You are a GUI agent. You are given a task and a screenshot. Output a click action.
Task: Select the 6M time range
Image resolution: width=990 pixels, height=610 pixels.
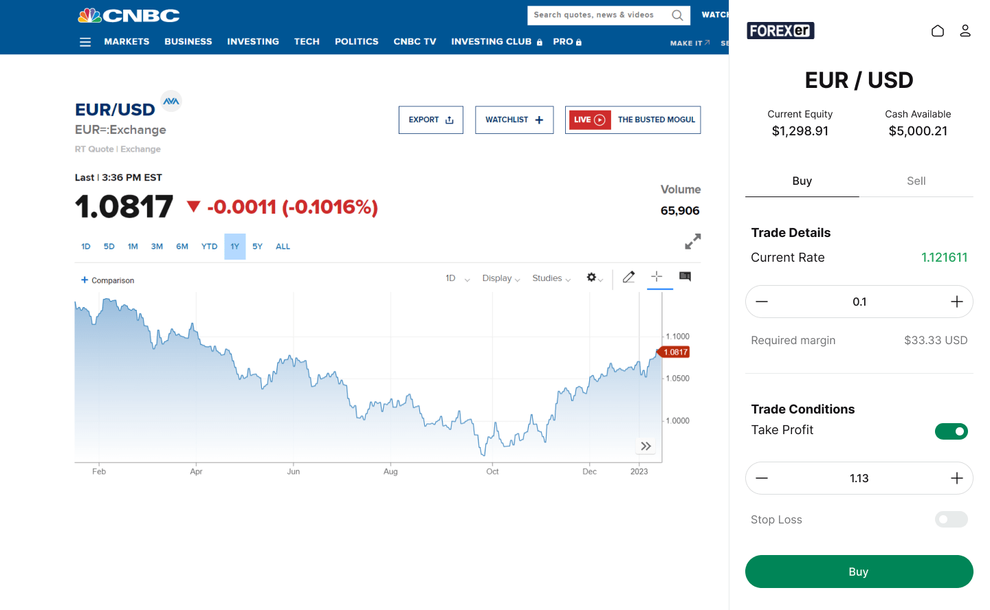(182, 247)
